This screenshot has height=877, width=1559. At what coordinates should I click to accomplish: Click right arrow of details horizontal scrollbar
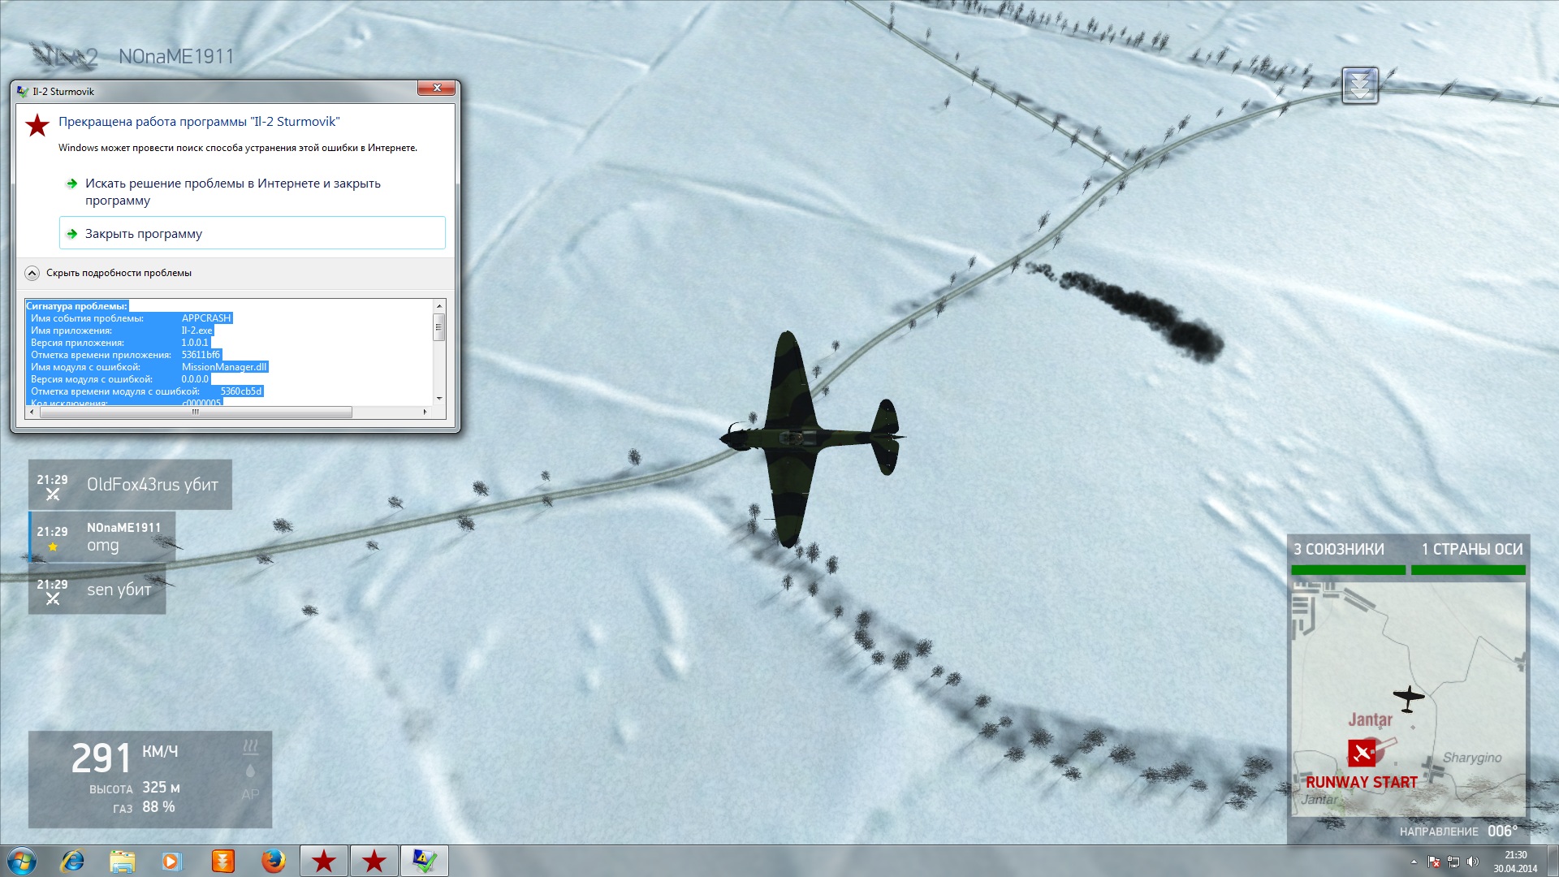click(x=425, y=412)
